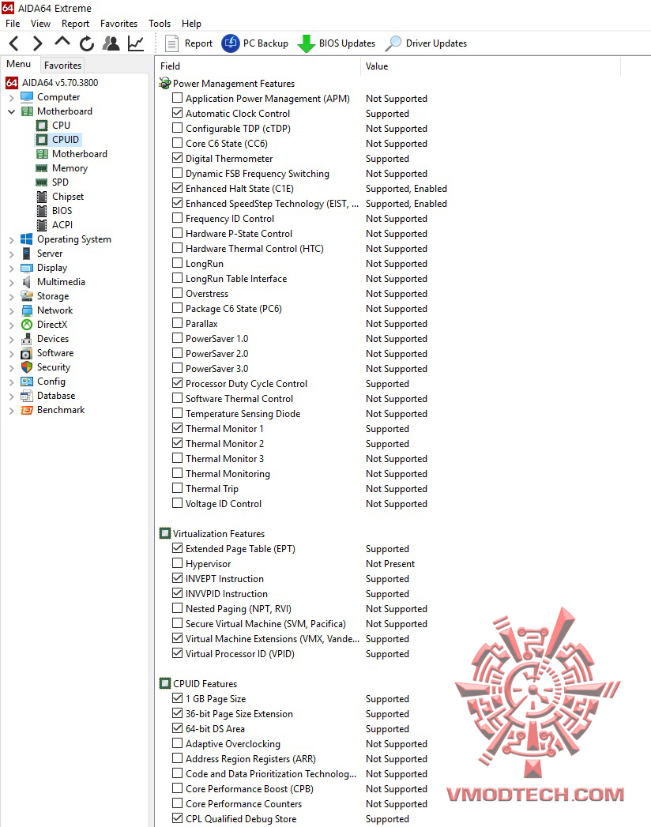Go back with the left arrow icon
651x827 pixels.
click(x=14, y=43)
